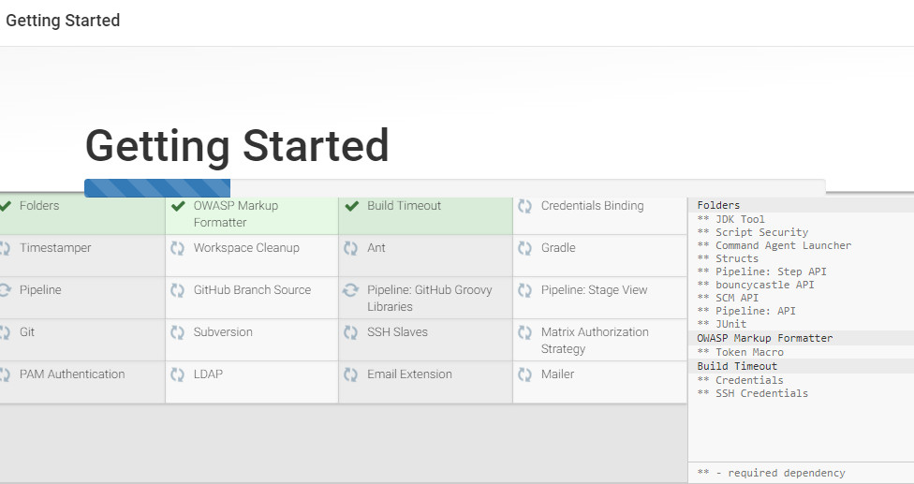Screen dimensions: 914x484
Task: Click the JDK Tool log entry
Action: pyautogui.click(x=731, y=219)
